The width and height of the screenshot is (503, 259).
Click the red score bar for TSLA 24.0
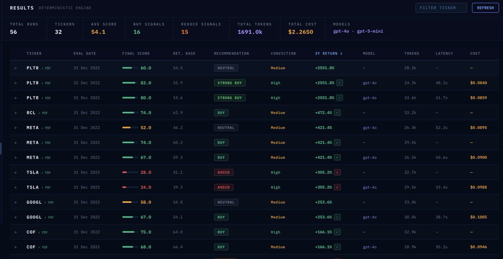point(130,187)
